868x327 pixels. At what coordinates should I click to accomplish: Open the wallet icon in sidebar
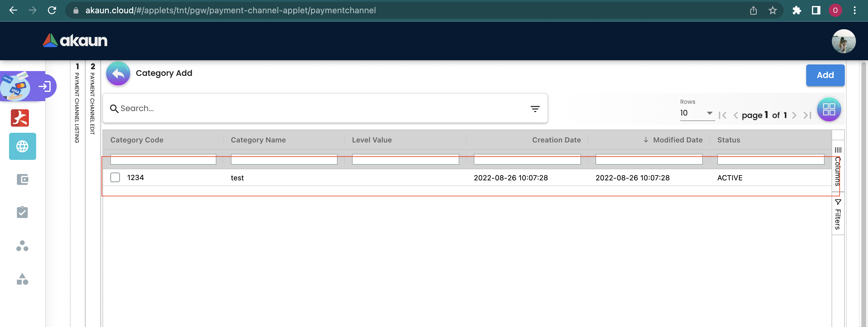coord(22,179)
